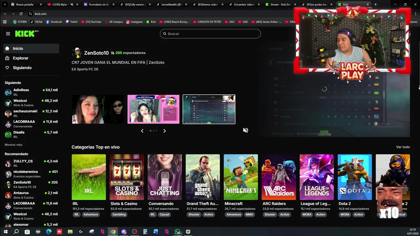
Task: Click Ver todo for top categories
Action: click(403, 147)
